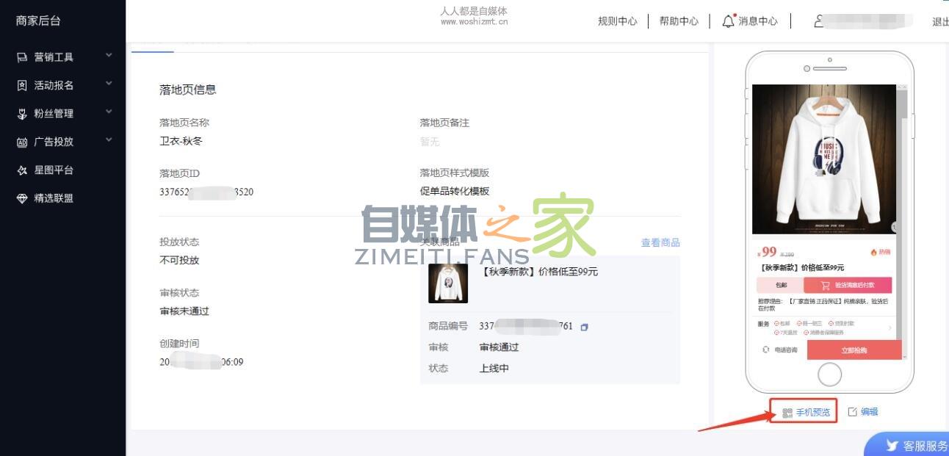Click the 活动报名 star icon in the sidebar
Image resolution: width=949 pixels, height=456 pixels.
[x=22, y=85]
